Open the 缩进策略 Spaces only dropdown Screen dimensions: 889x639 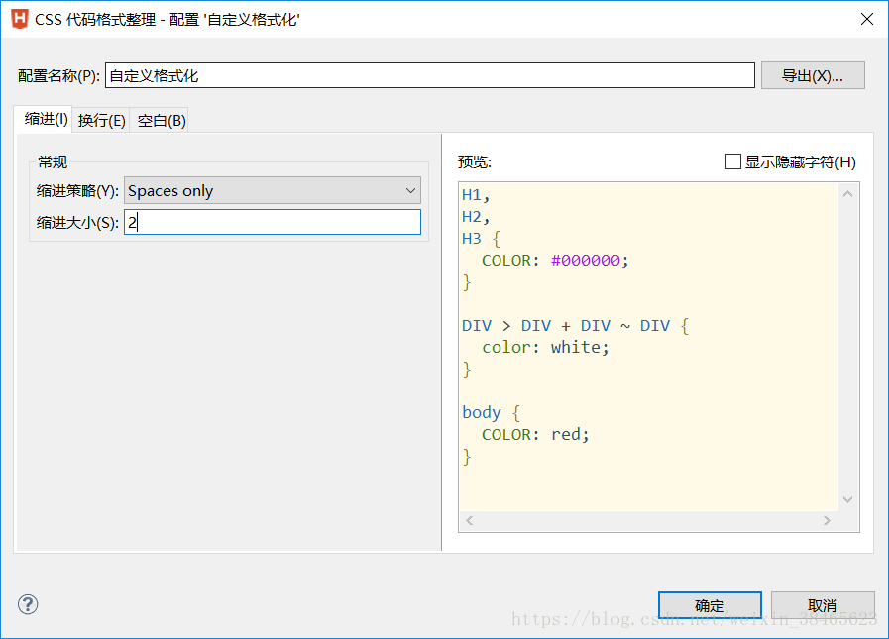click(273, 190)
